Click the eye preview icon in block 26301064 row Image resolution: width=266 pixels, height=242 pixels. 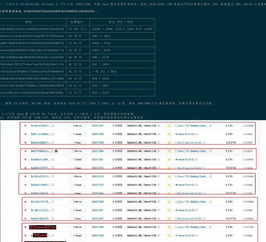coord(26,202)
